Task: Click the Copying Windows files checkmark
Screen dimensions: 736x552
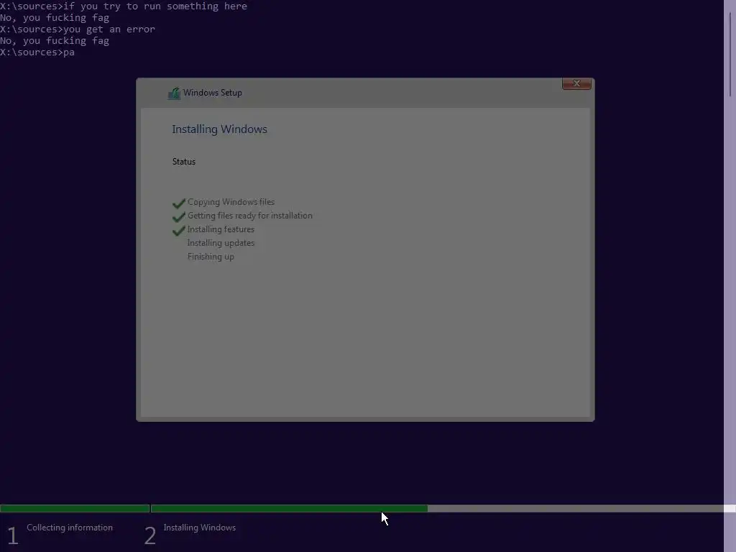Action: 179,203
